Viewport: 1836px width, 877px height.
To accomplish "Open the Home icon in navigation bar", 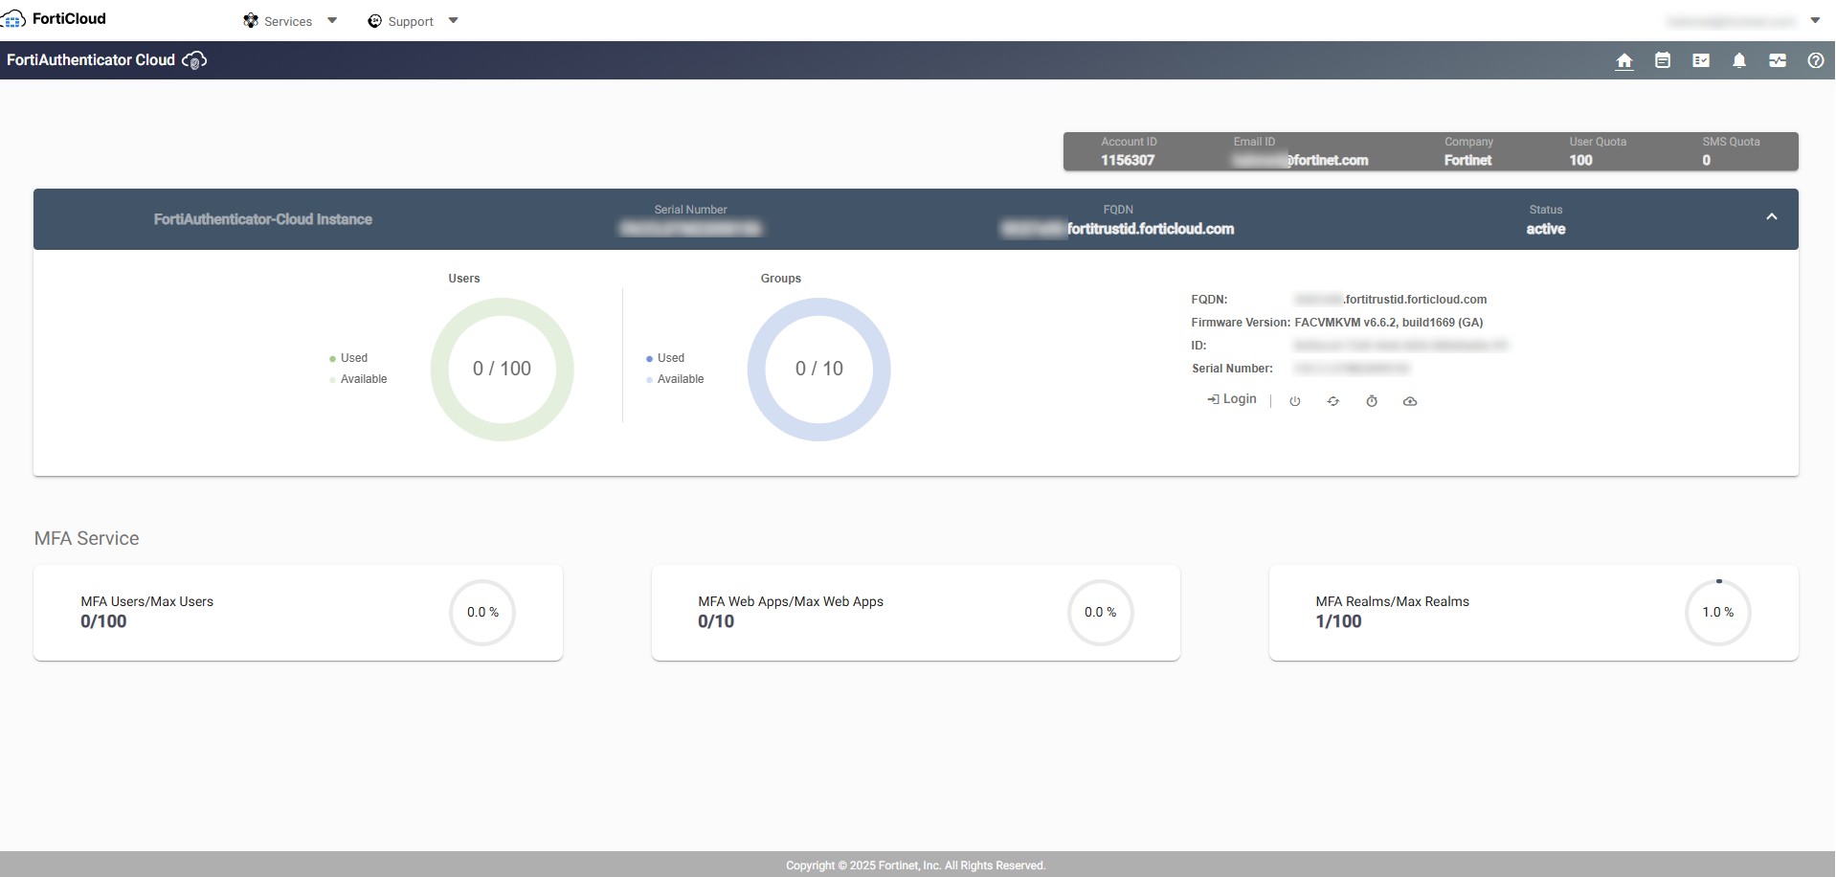I will coord(1624,60).
